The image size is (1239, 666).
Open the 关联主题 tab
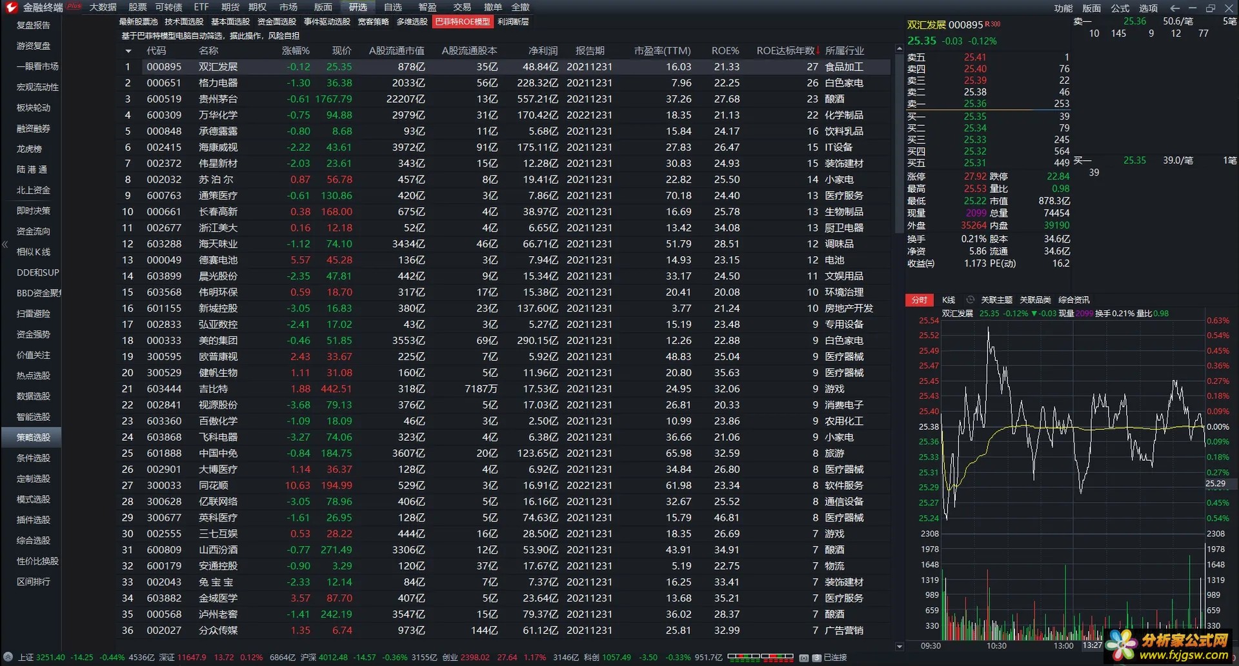pos(996,300)
